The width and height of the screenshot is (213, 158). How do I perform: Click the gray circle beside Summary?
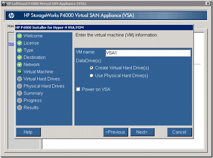tap(20, 93)
